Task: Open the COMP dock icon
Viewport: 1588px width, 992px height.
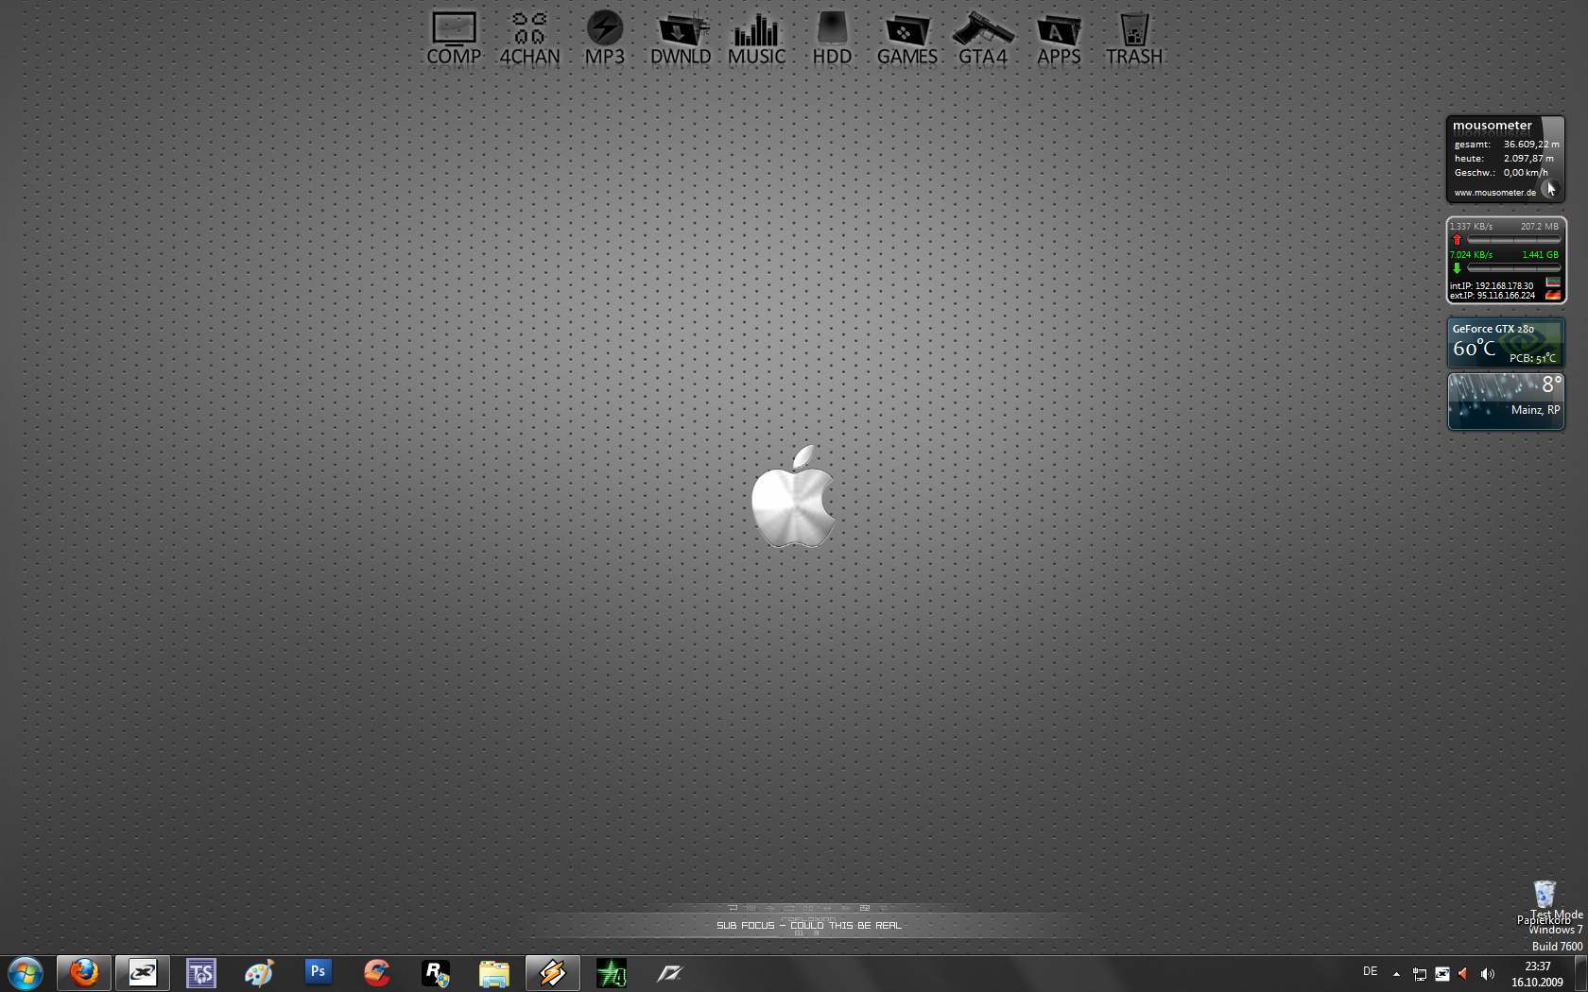Action: click(x=454, y=38)
